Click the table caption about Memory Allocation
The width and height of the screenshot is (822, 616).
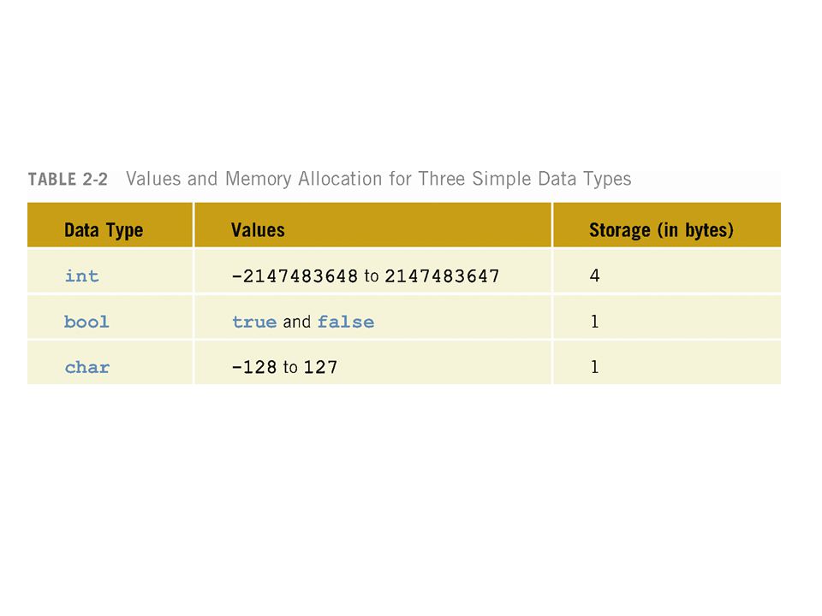point(378,179)
